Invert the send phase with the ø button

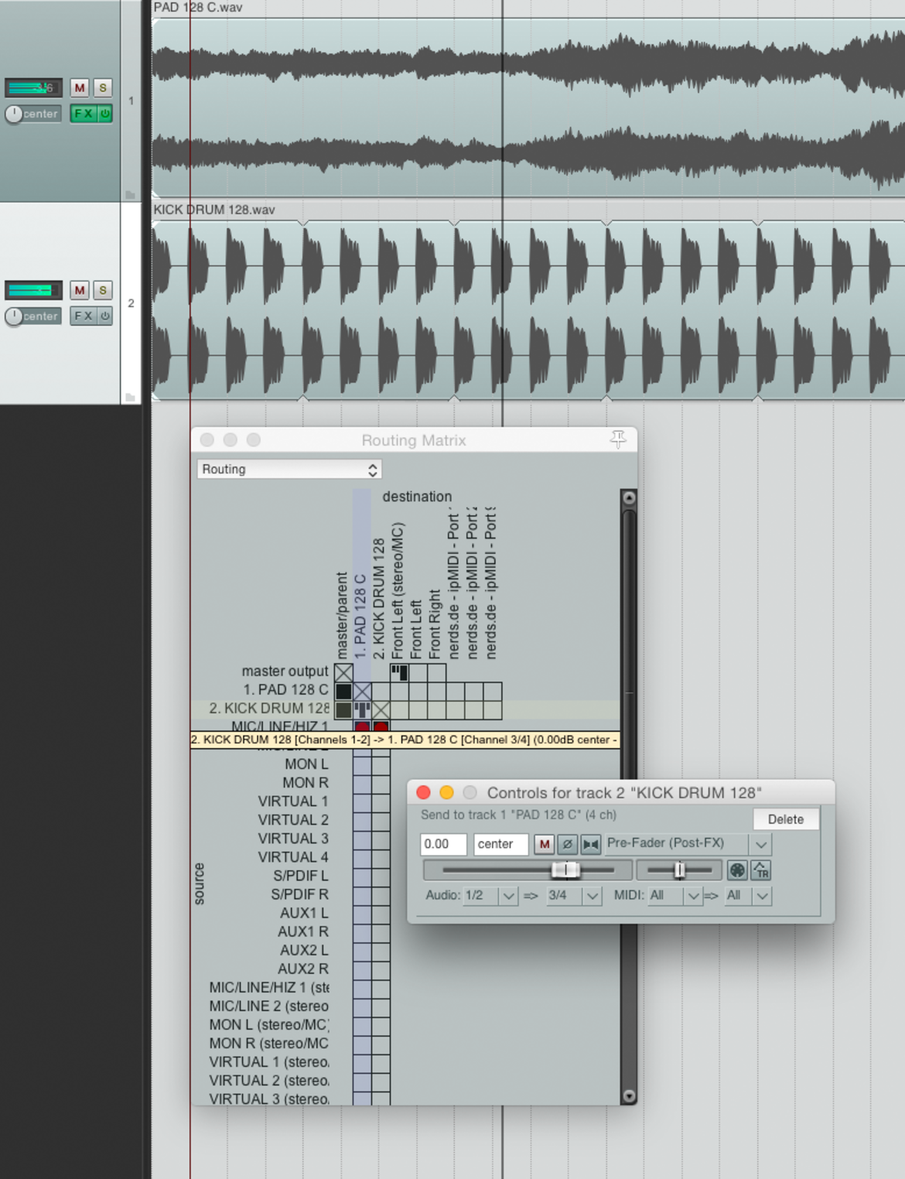coord(567,844)
